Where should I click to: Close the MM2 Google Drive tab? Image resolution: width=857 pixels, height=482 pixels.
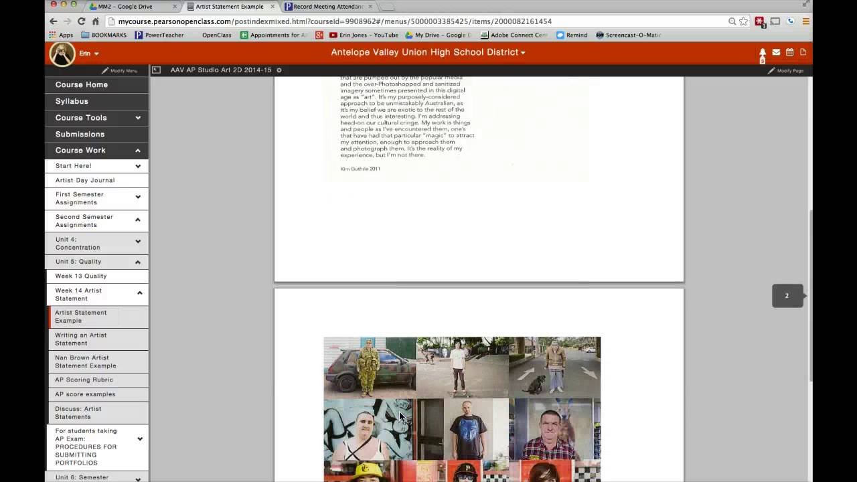point(175,7)
